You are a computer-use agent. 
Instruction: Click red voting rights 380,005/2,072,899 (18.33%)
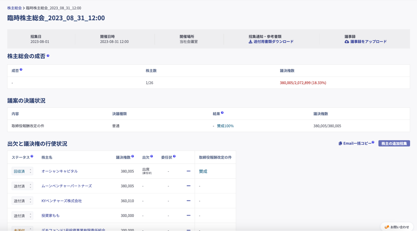[x=303, y=83]
